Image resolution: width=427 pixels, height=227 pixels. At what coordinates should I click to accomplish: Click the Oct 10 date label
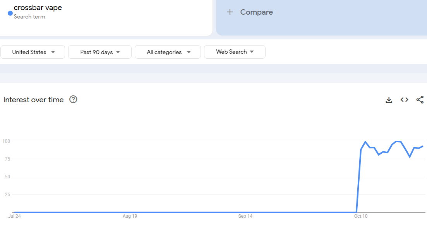[x=361, y=216]
